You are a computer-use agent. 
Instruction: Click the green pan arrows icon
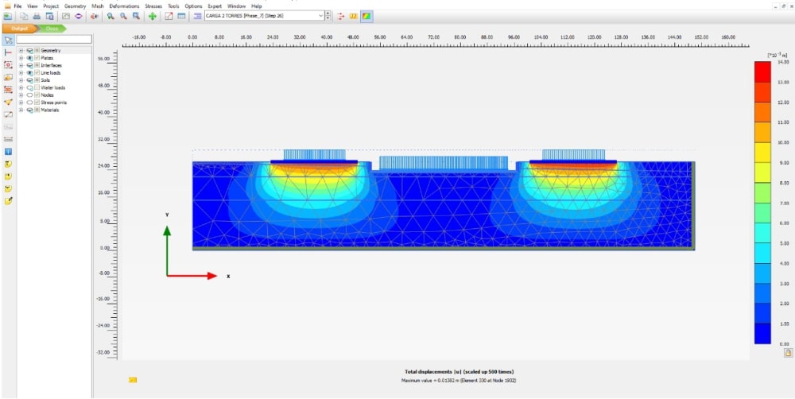pos(152,16)
